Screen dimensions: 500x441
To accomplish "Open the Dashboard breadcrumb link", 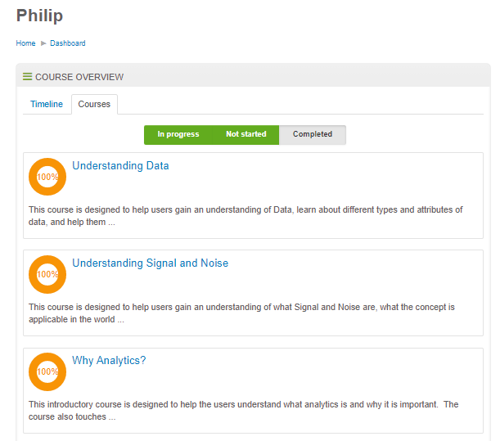I will pos(68,43).
